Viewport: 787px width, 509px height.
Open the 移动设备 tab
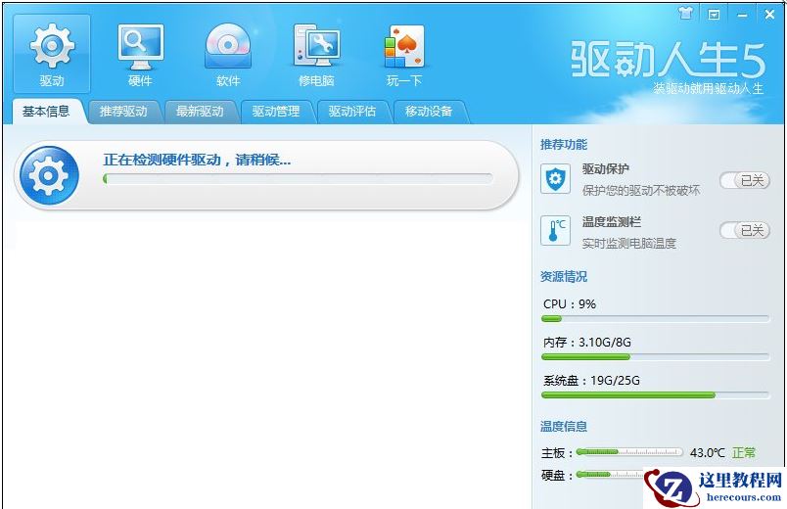(429, 112)
